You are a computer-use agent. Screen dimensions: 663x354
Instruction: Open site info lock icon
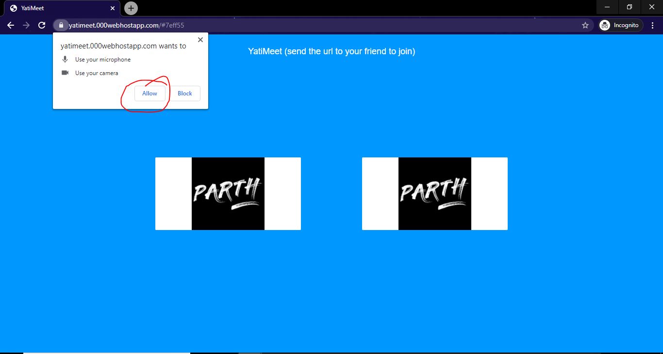(61, 25)
